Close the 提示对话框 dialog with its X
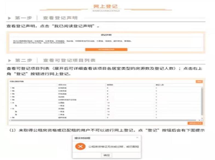Viewport: 215px width, 160px height. [137, 138]
